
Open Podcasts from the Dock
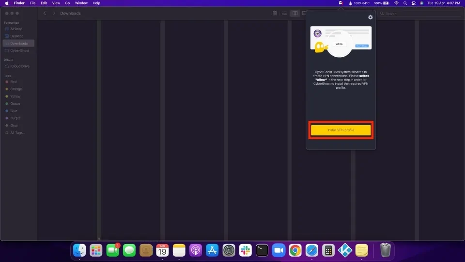pyautogui.click(x=196, y=250)
